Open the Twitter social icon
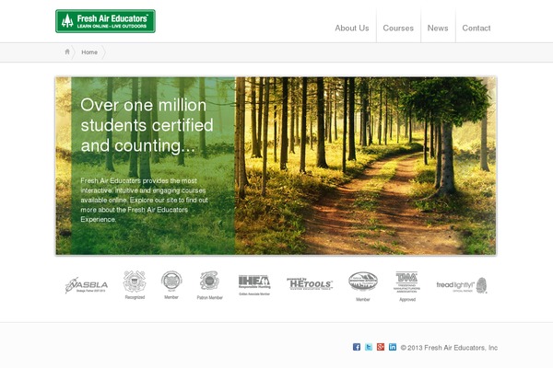Image resolution: width=553 pixels, height=368 pixels. tap(369, 347)
